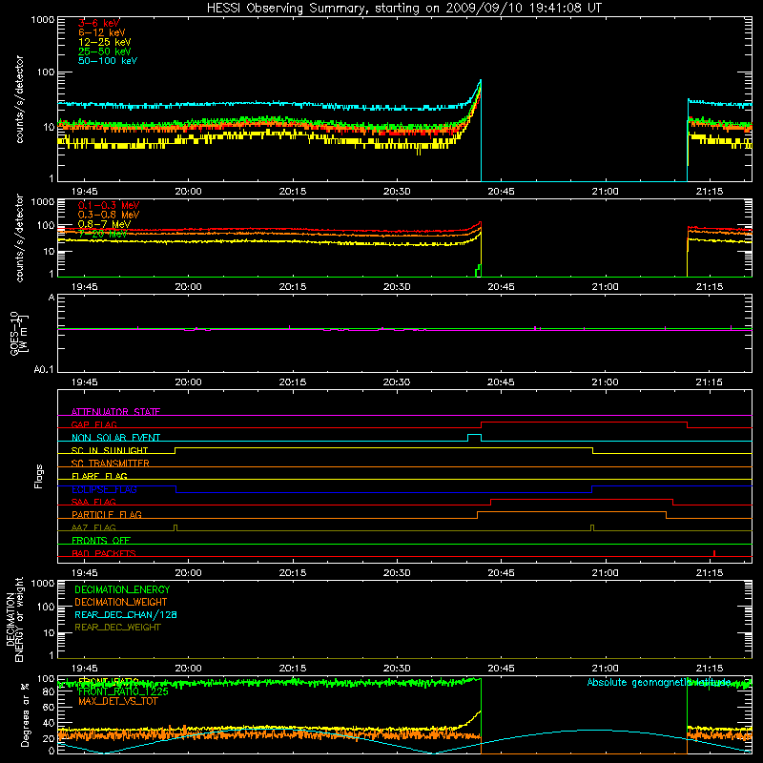Select the FLARE_FLAG label
This screenshot has width=763, height=763.
[x=99, y=476]
